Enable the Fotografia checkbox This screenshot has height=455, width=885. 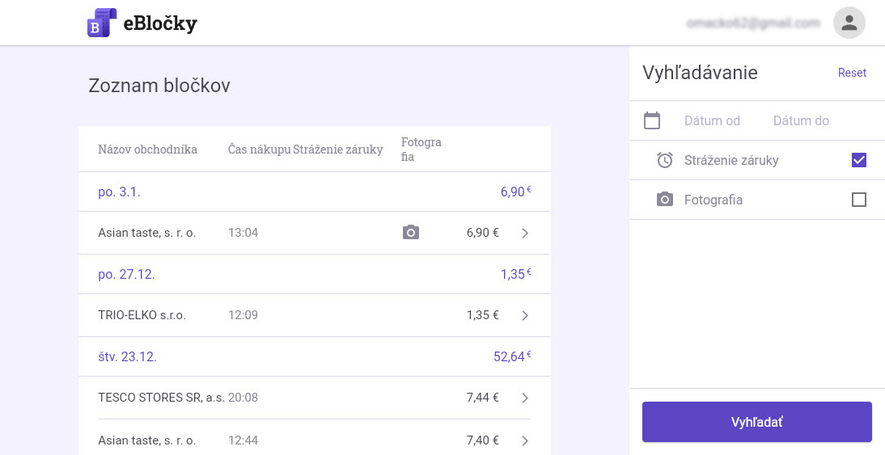point(859,200)
